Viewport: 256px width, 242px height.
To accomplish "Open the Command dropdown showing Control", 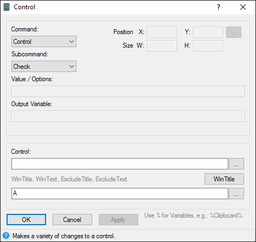I will (44, 42).
